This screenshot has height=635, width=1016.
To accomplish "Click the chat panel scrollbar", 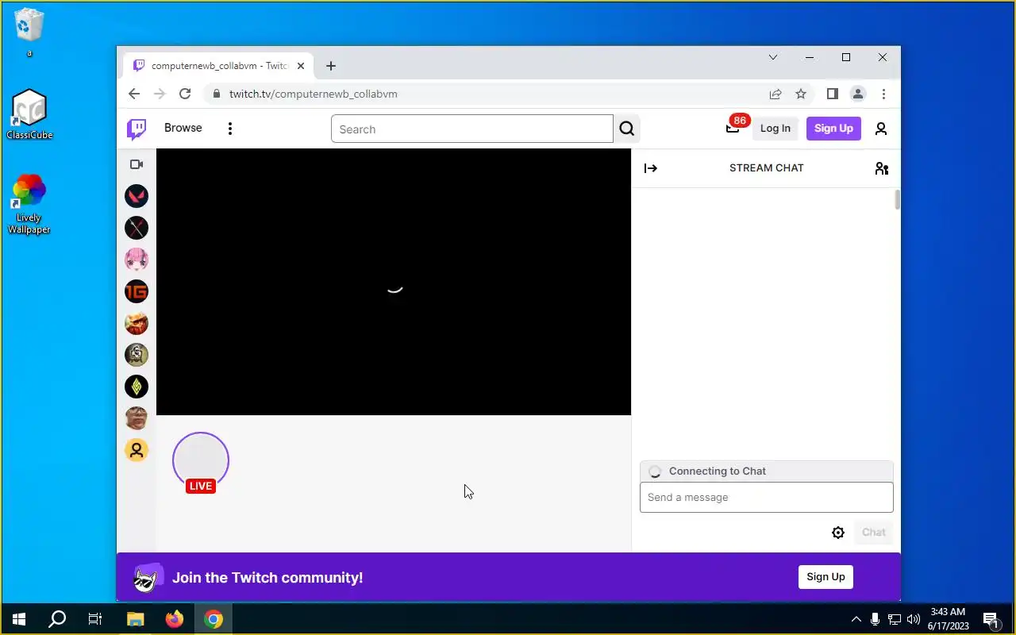I will 898,200.
